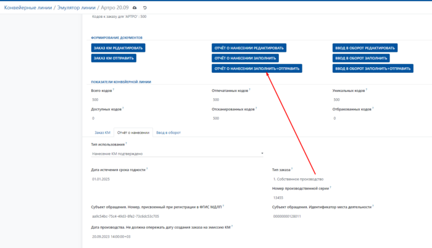Viewport: 432px width, 248px height.
Task: Click the undo arrow icon in header
Action: click(x=144, y=7)
